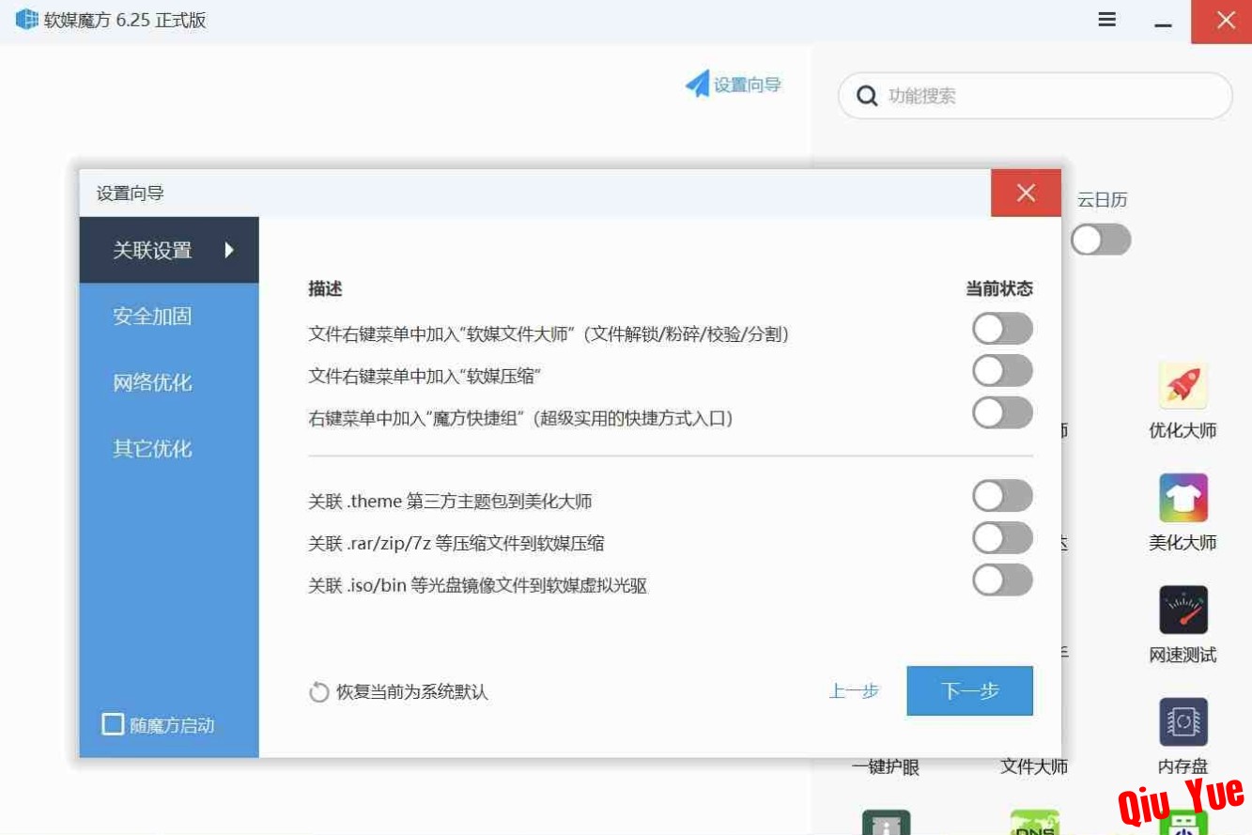Click the restore refresh circular icon
The width and height of the screenshot is (1252, 835).
point(319,692)
